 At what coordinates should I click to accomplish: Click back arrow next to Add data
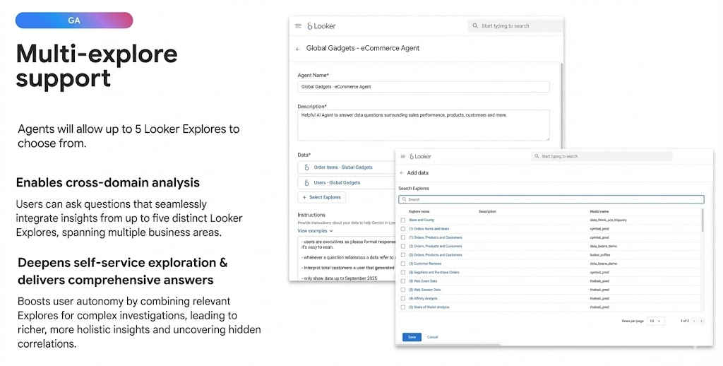pyautogui.click(x=402, y=173)
